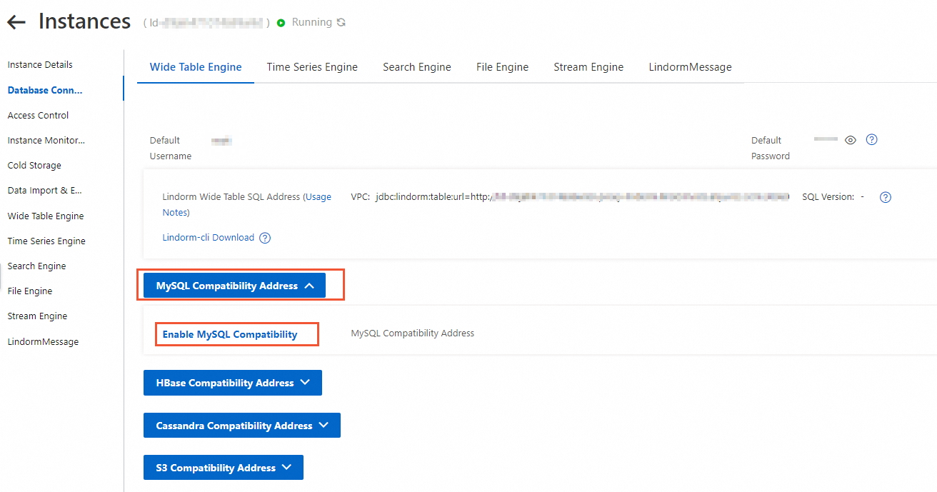Click Enable MySQL Compatibility link
The width and height of the screenshot is (937, 492).
[x=230, y=334]
